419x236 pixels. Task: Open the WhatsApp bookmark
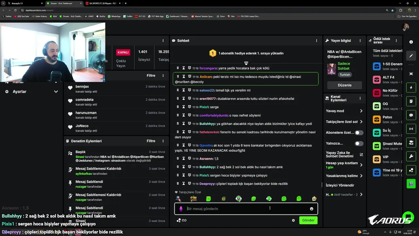pos(114,16)
